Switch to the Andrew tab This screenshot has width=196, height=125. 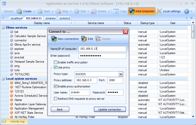(x=50, y=18)
